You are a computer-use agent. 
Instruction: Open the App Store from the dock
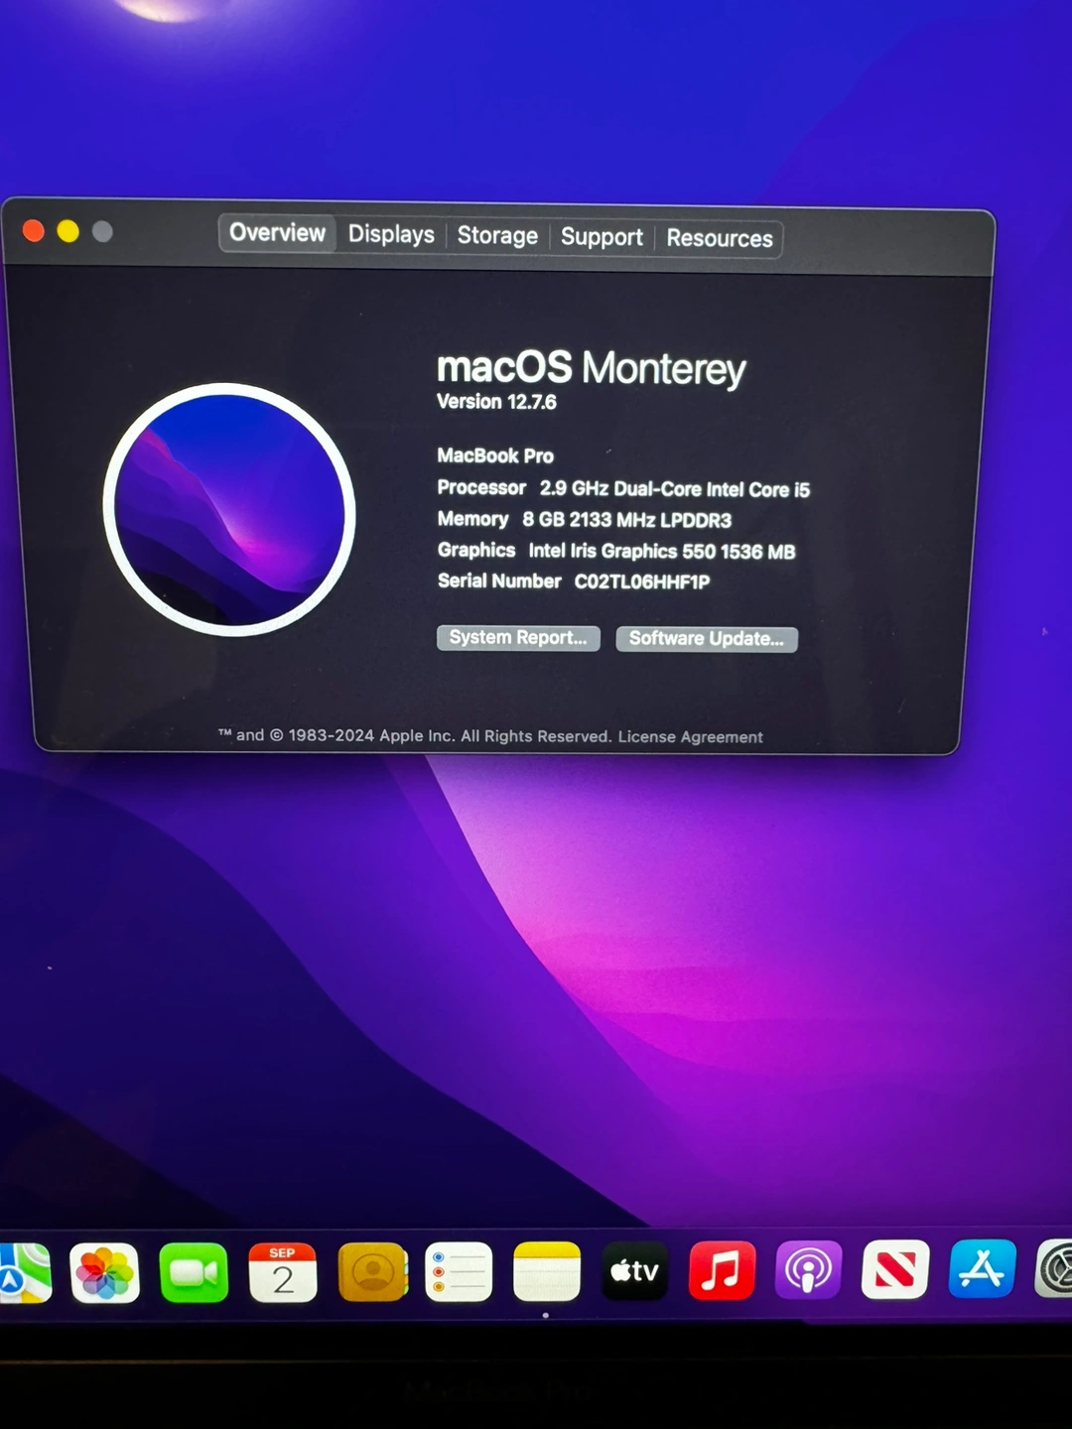[982, 1268]
